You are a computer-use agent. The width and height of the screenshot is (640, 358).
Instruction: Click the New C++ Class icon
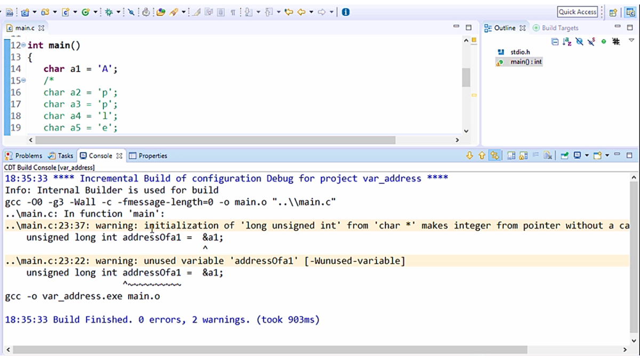tap(85, 12)
